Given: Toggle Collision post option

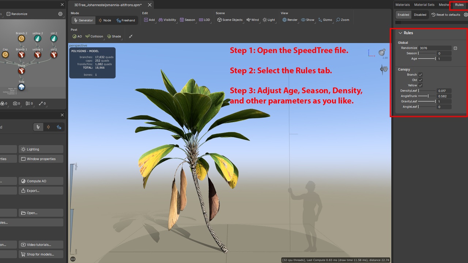Looking at the screenshot, I should (x=94, y=37).
